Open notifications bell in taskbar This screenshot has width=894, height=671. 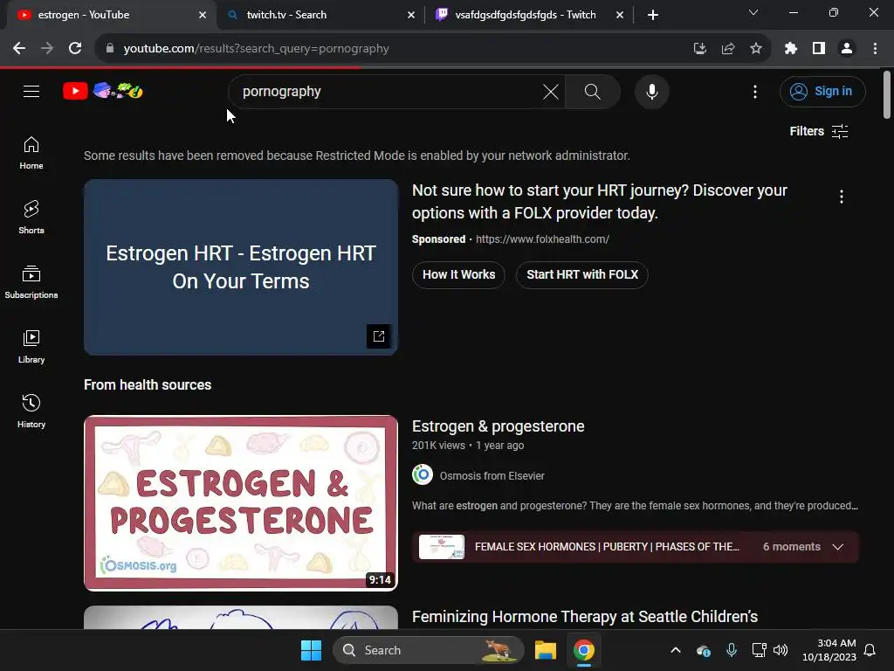(870, 650)
